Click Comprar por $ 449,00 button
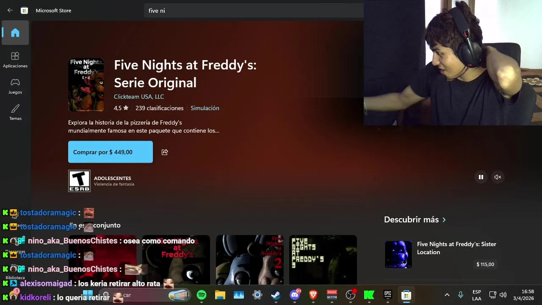 point(111,152)
